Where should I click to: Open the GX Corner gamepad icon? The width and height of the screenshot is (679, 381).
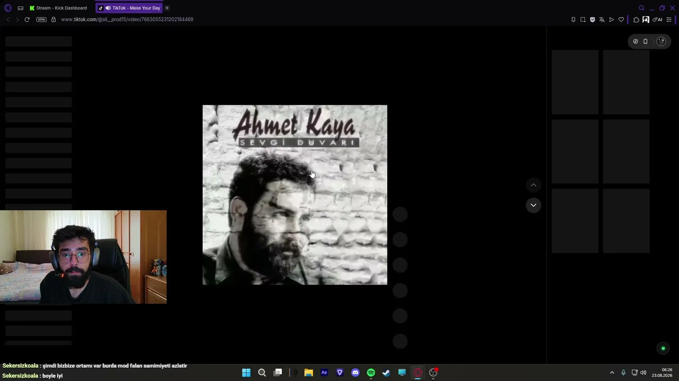[20, 8]
